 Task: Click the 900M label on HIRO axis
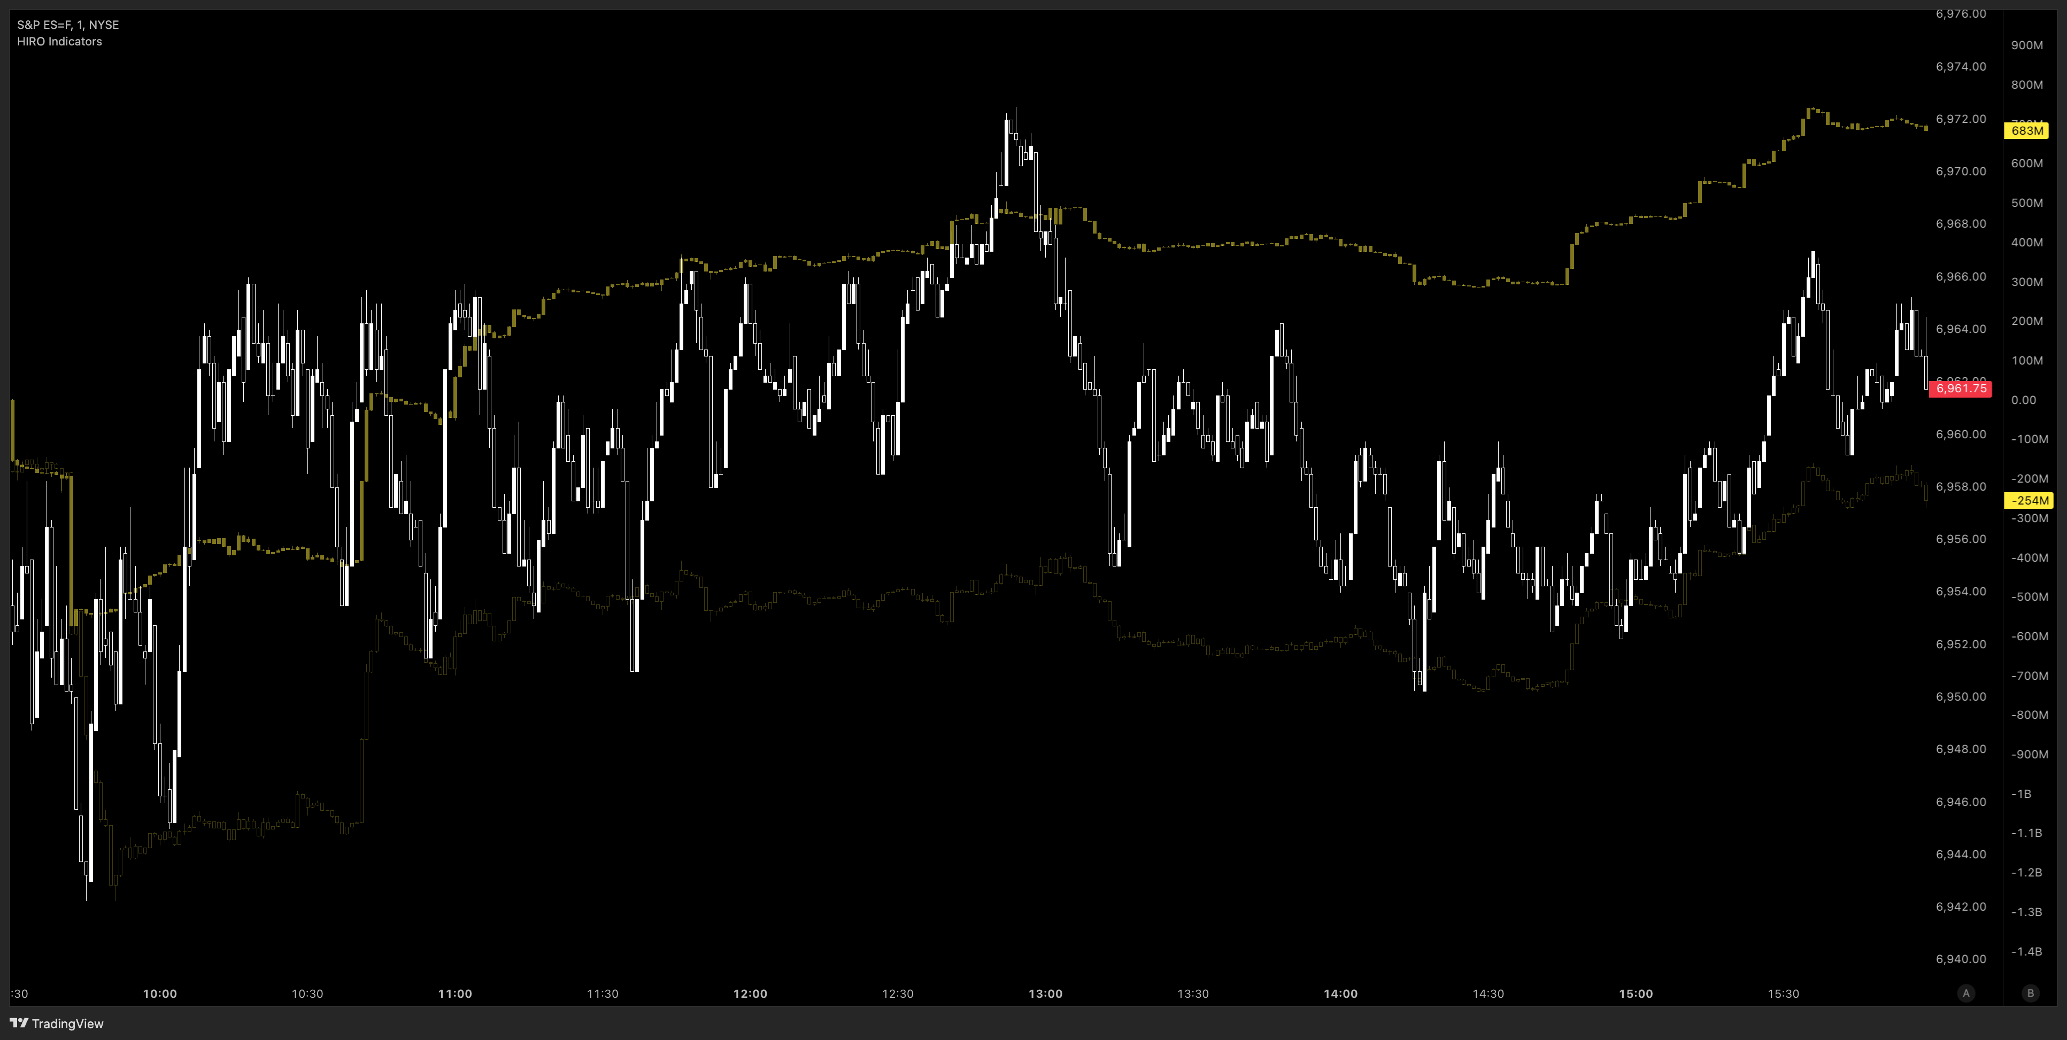coord(2026,45)
